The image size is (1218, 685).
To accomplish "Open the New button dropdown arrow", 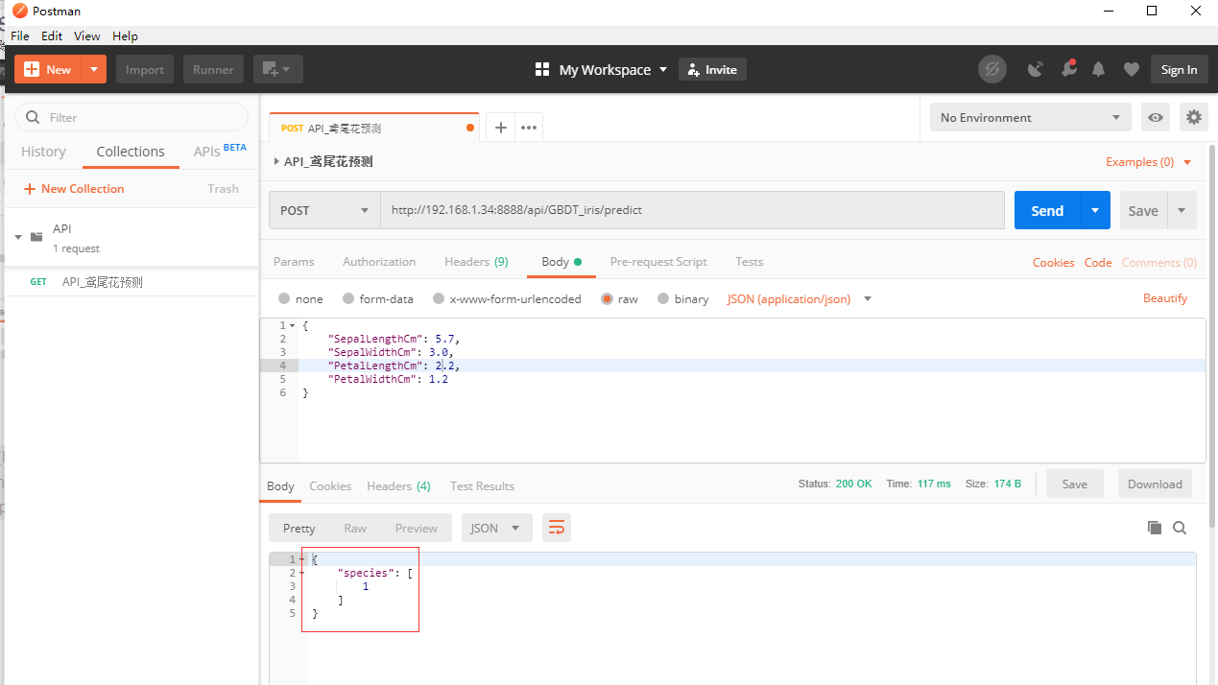I will point(94,69).
